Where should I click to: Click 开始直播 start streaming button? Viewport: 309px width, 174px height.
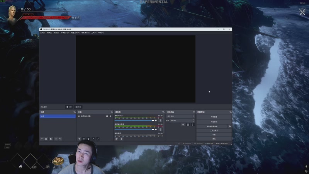(214, 117)
